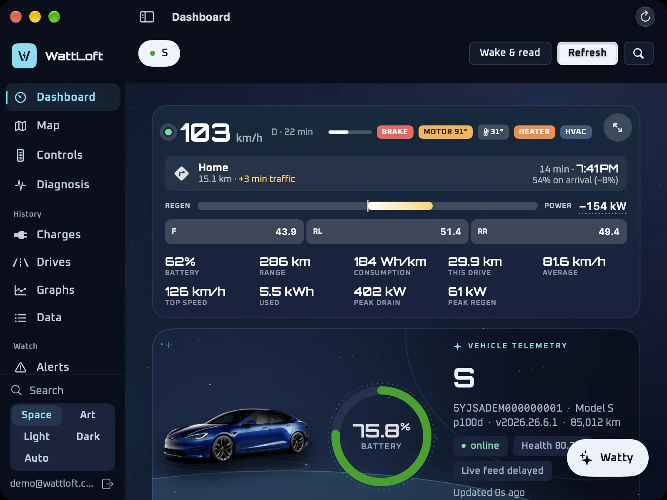Screen dimensions: 667x500
Task: Click the 402 kW PEAK DRAIN stat
Action: pos(380,296)
